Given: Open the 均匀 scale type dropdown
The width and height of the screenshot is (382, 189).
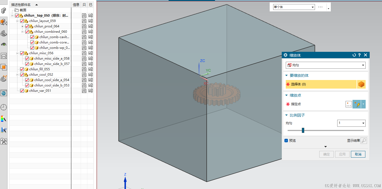Looking at the screenshot, I should pos(326,65).
